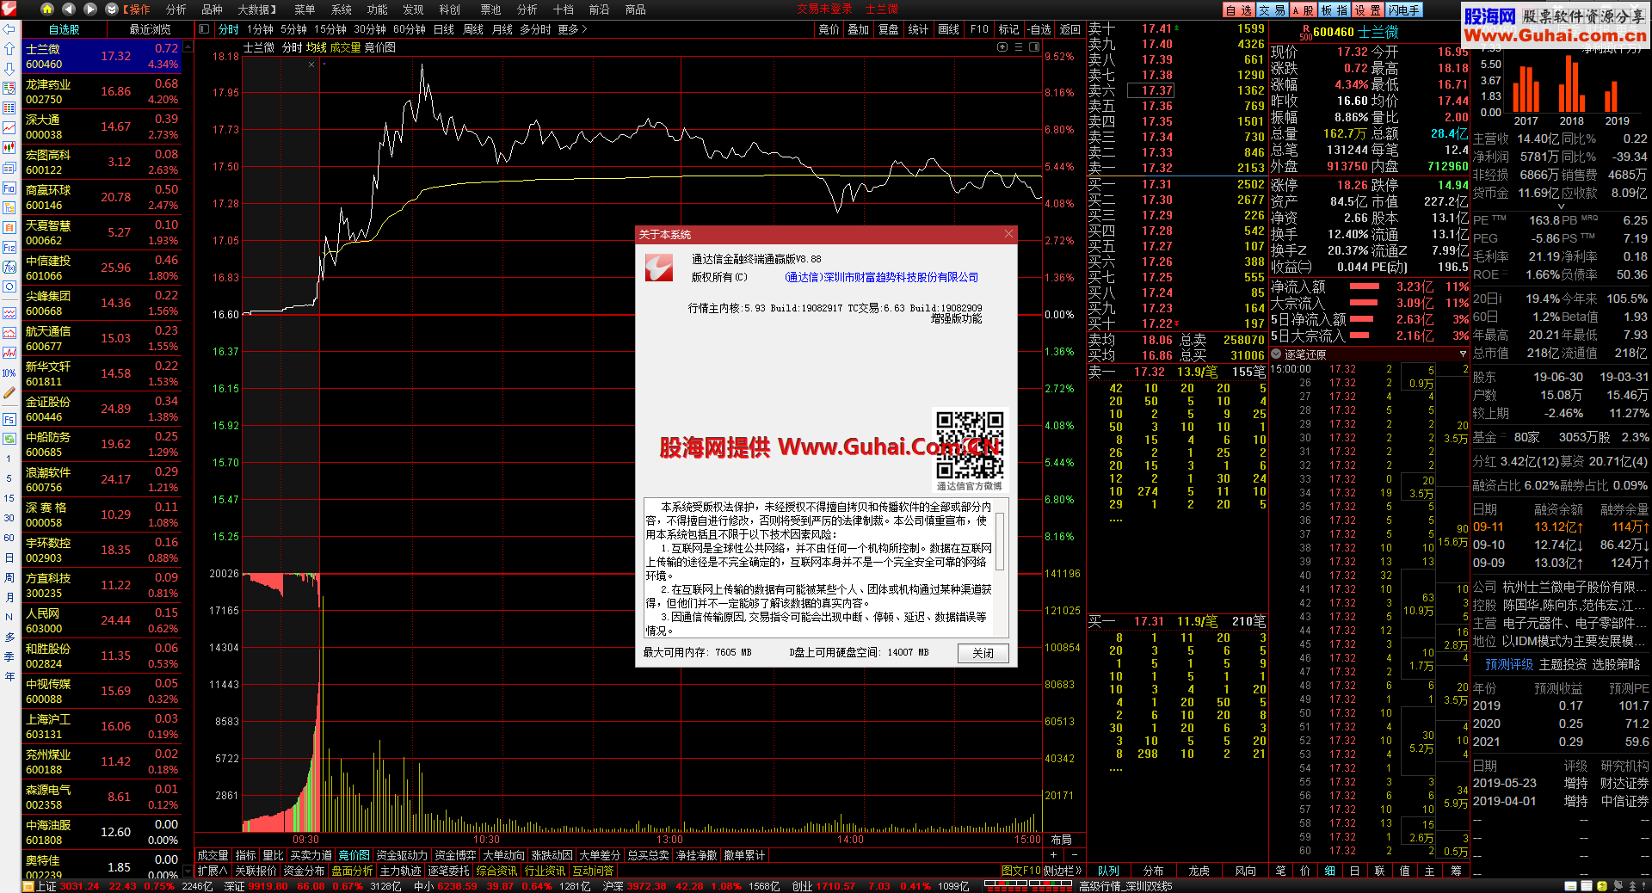Select the 资金驱动力 indicator tab
The image size is (1652, 893).
(402, 855)
